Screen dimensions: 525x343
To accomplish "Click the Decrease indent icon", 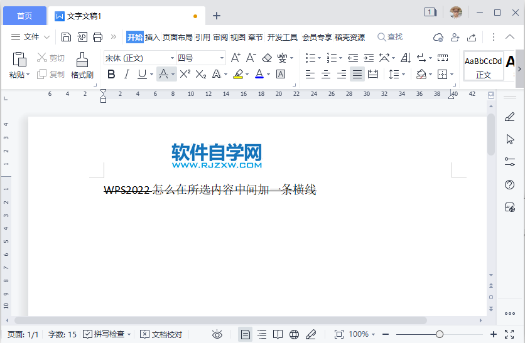I will pos(353,58).
